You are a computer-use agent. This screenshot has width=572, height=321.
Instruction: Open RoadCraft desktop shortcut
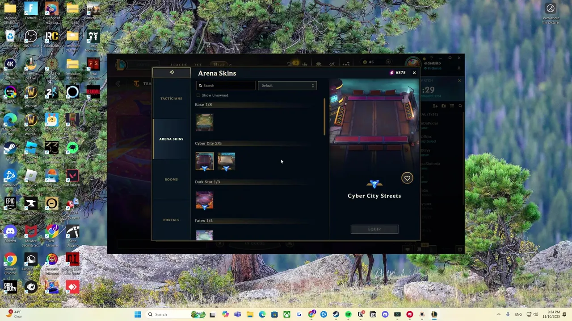pyautogui.click(x=52, y=39)
